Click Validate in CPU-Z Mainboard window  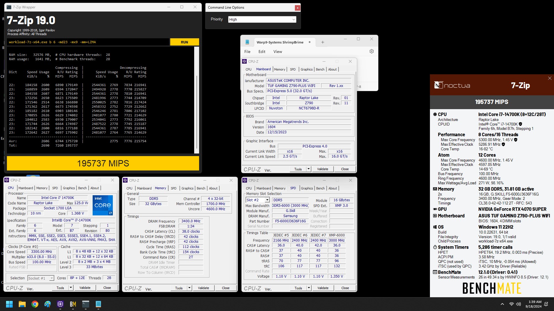point(323,169)
